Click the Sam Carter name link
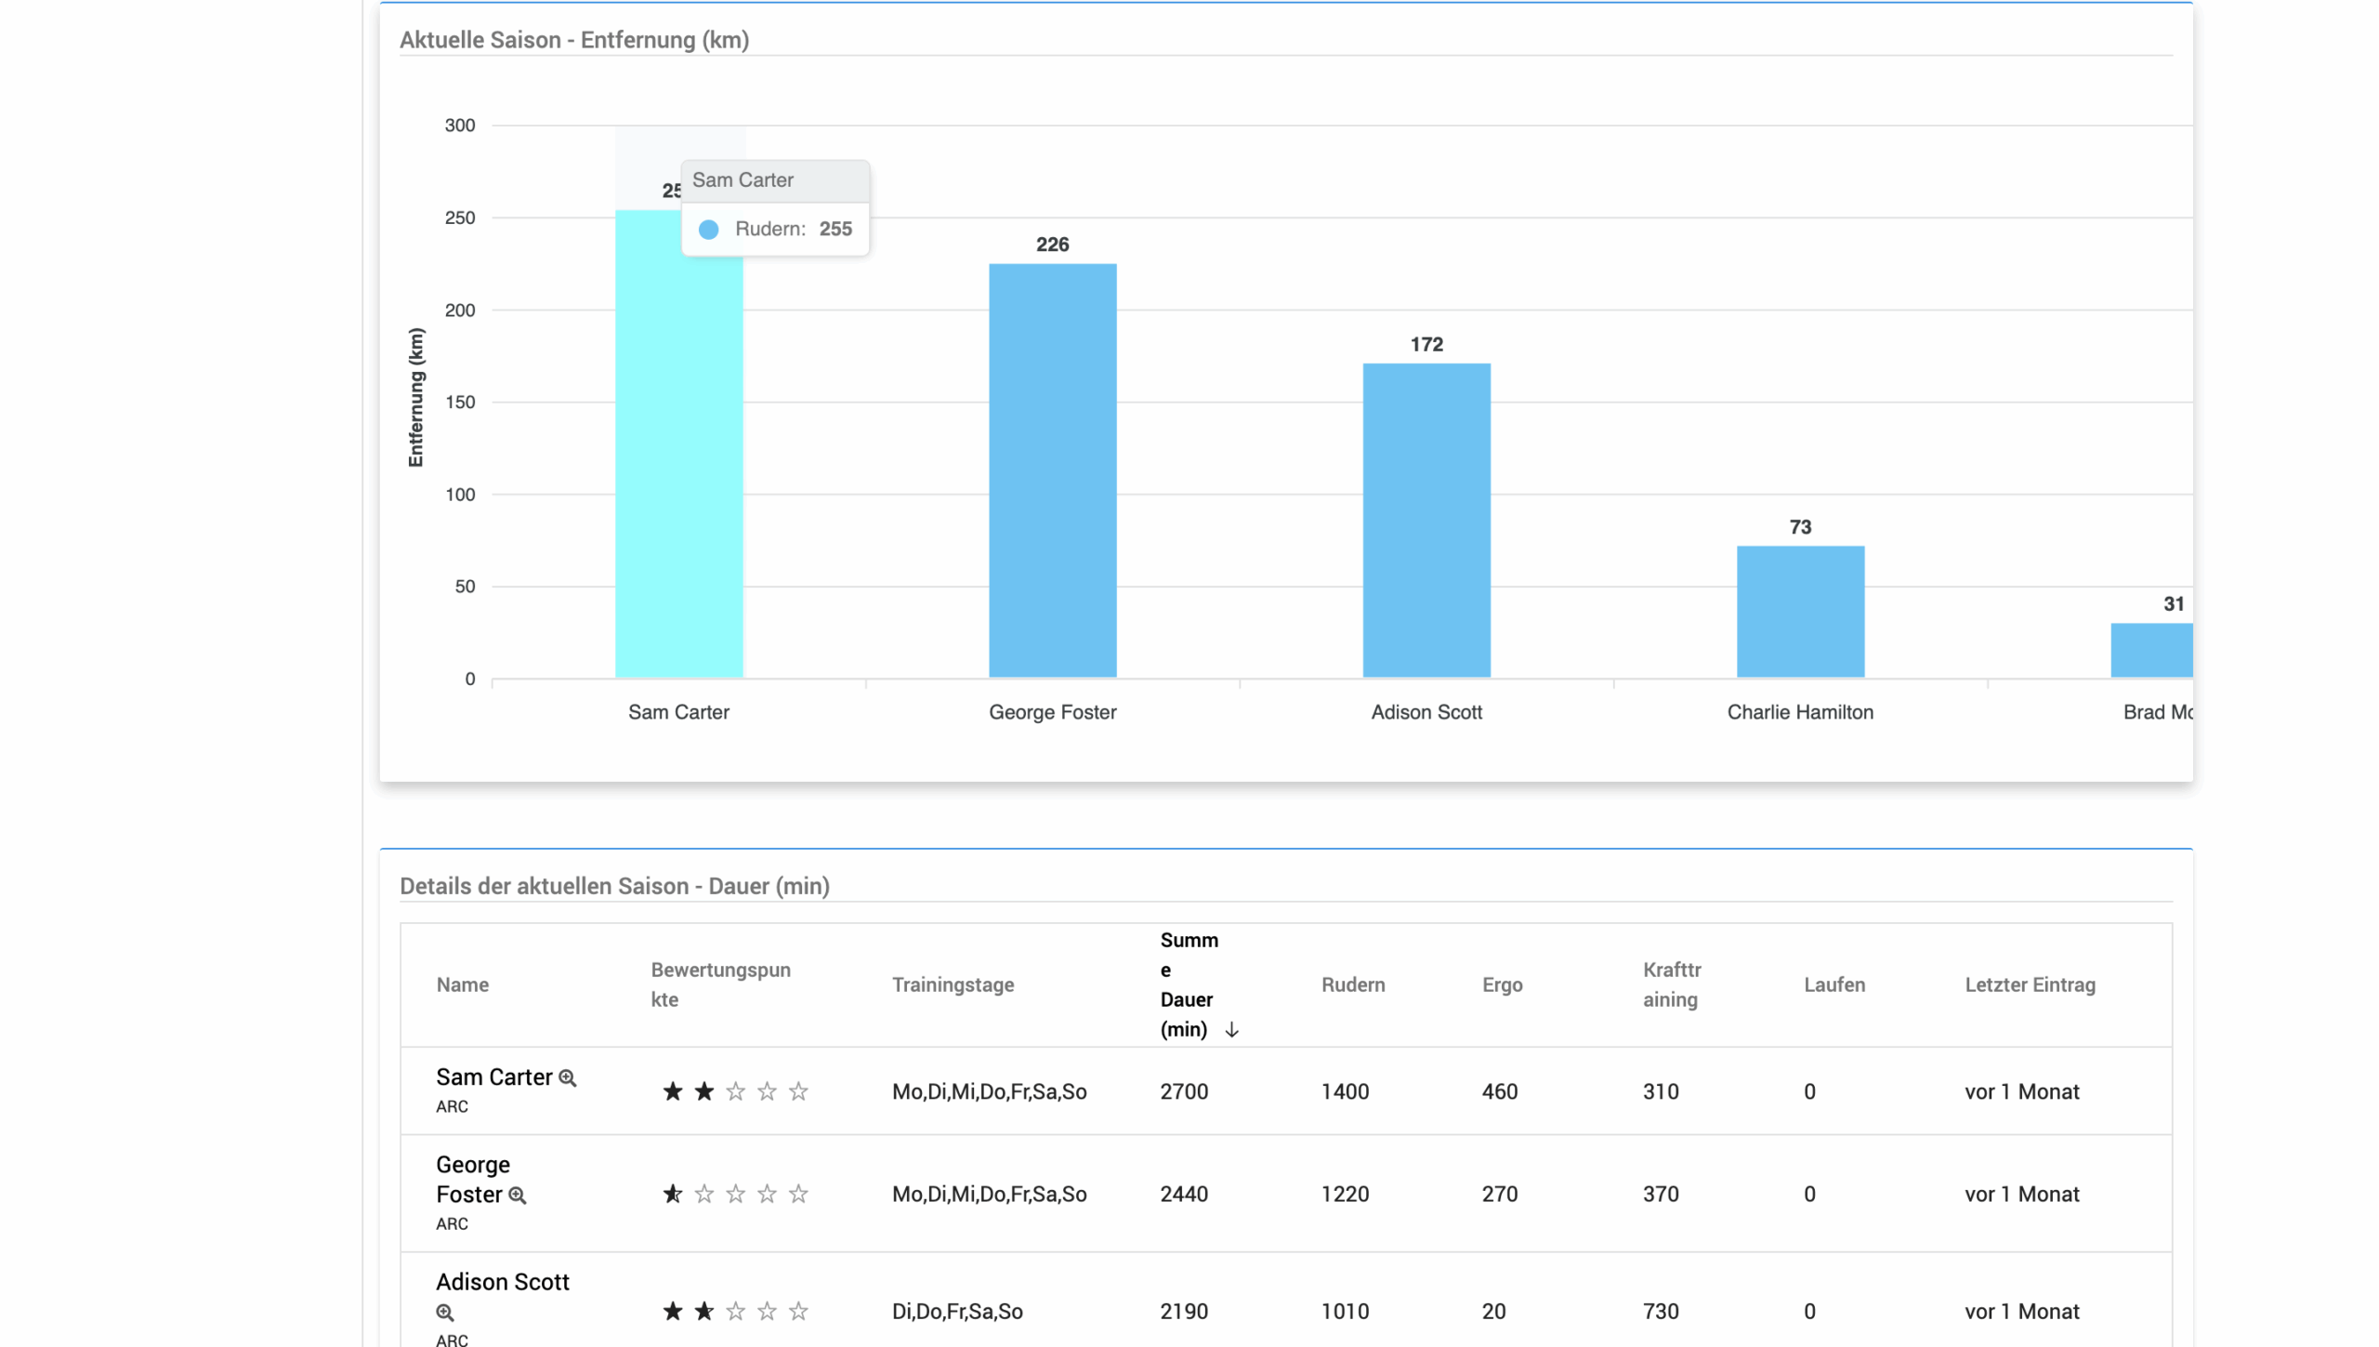 493,1077
